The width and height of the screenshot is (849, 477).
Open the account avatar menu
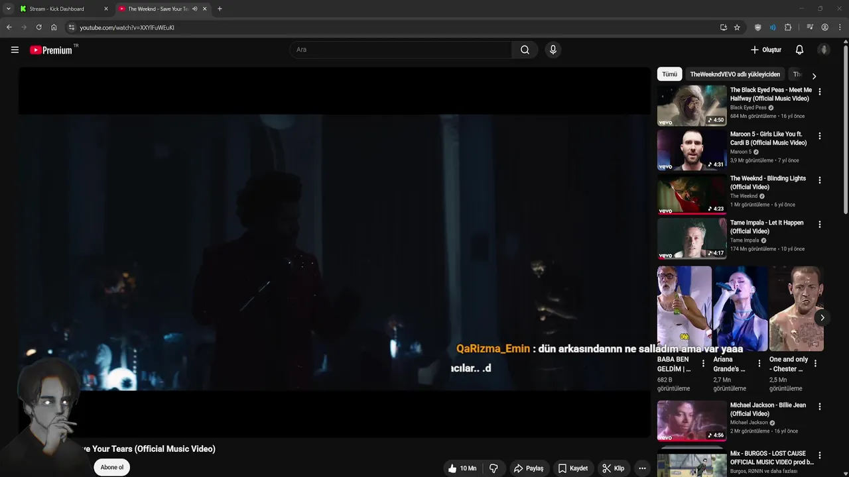824,50
